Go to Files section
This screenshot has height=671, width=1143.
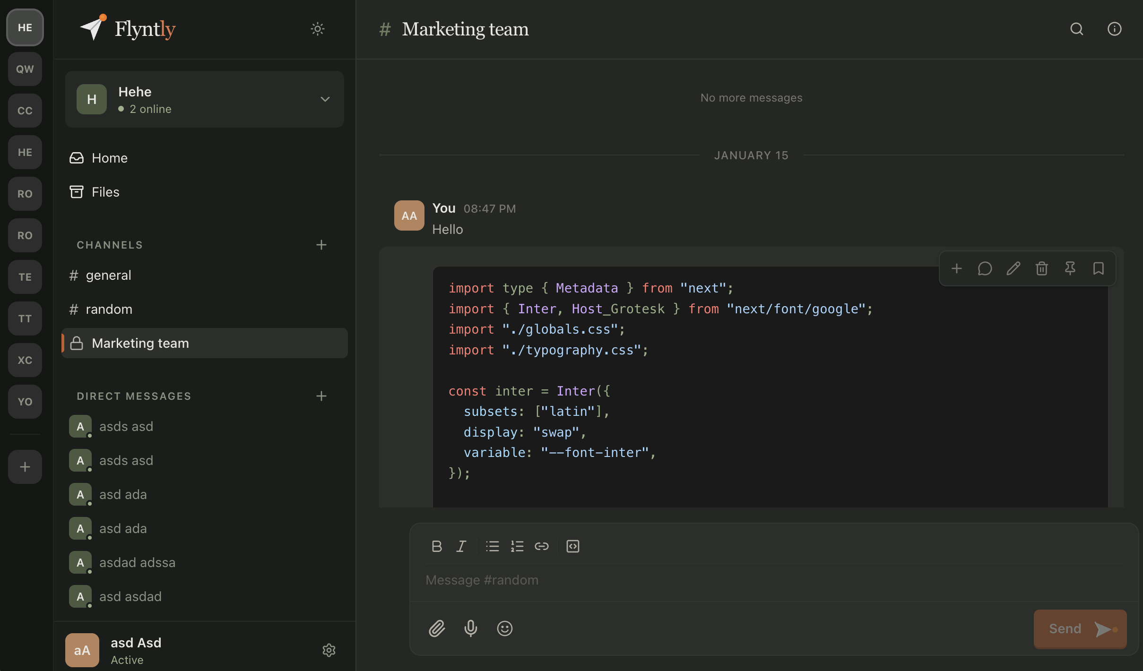(x=105, y=192)
